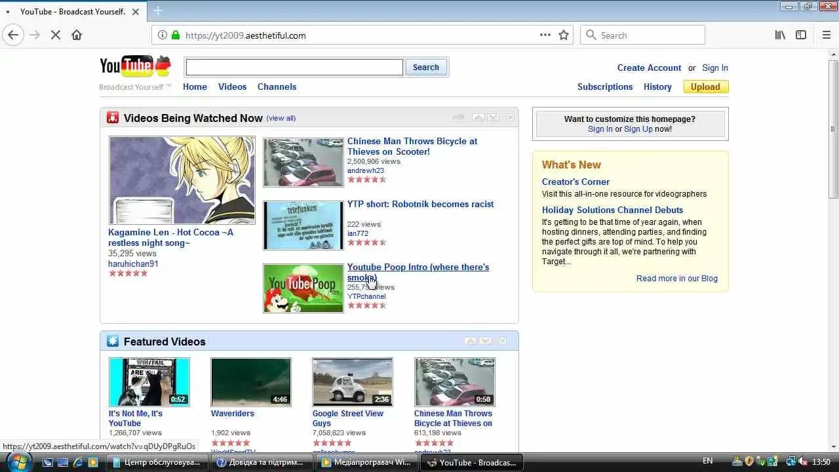The width and height of the screenshot is (839, 472).
Task: Click the volume icon in system tray
Action: 804,462
